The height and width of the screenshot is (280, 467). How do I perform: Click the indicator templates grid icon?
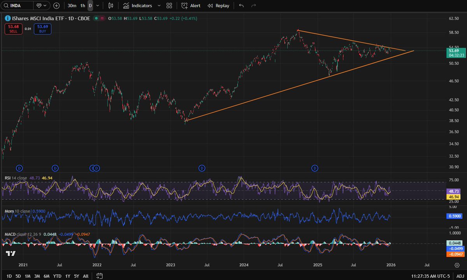click(169, 5)
